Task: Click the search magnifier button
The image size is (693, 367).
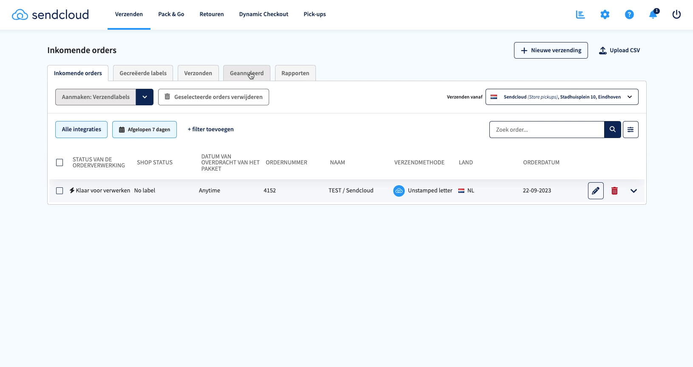Action: pyautogui.click(x=613, y=130)
